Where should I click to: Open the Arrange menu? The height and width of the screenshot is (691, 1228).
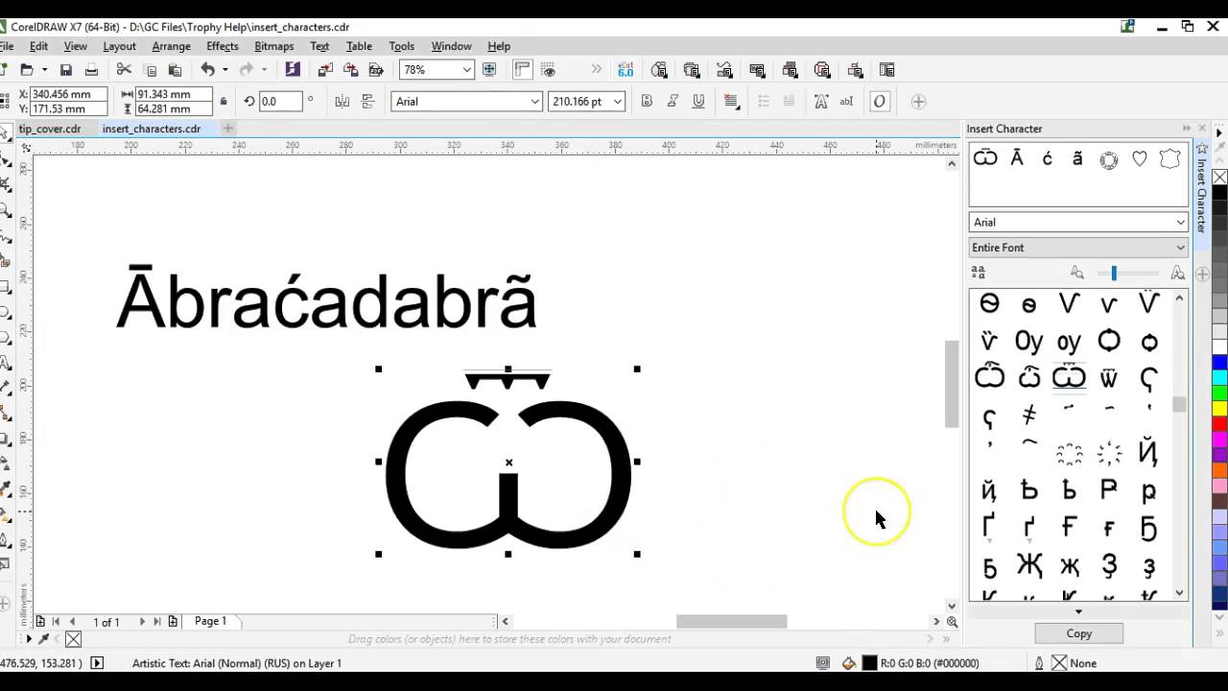point(171,46)
